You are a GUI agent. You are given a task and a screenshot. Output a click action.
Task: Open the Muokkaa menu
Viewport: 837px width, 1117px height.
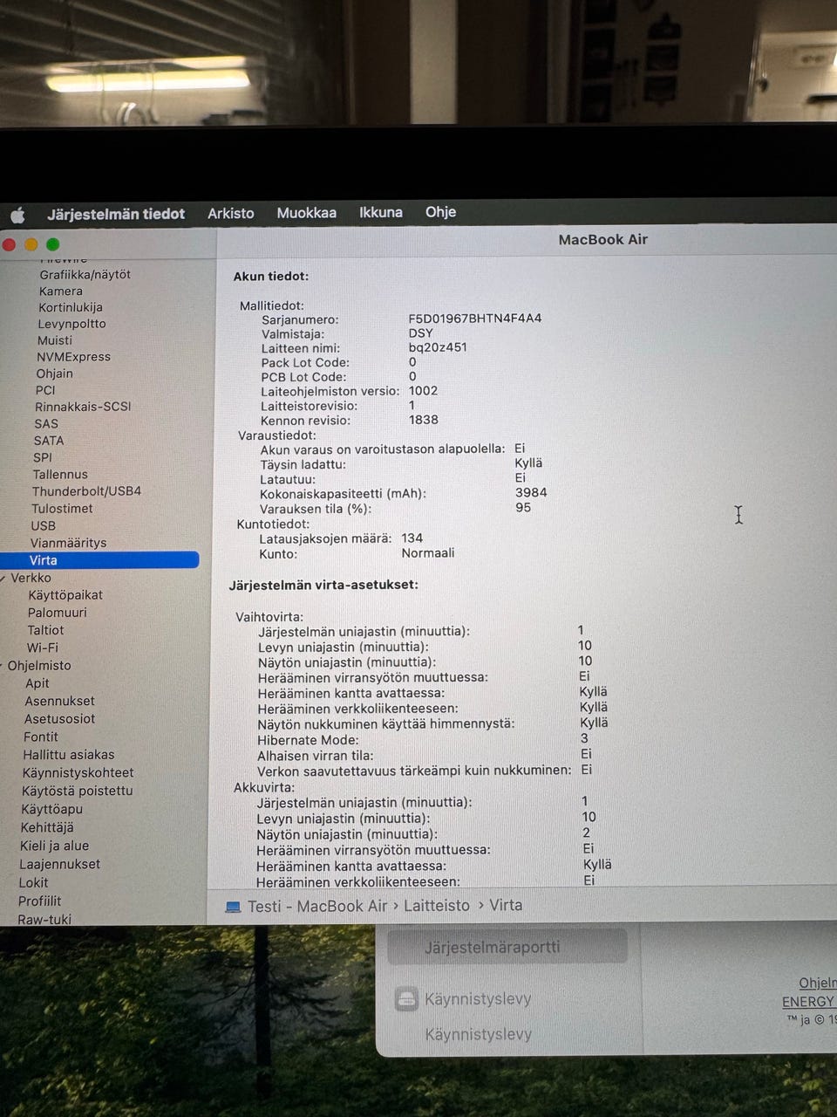pyautogui.click(x=306, y=213)
